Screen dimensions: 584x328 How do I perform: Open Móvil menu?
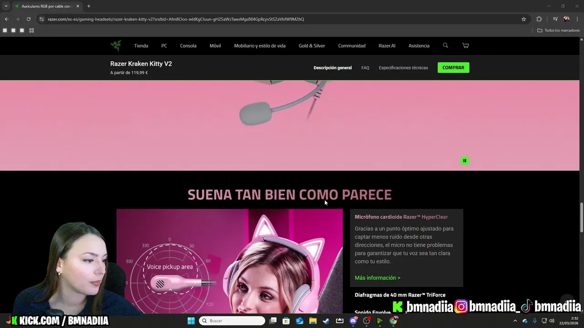click(x=215, y=46)
